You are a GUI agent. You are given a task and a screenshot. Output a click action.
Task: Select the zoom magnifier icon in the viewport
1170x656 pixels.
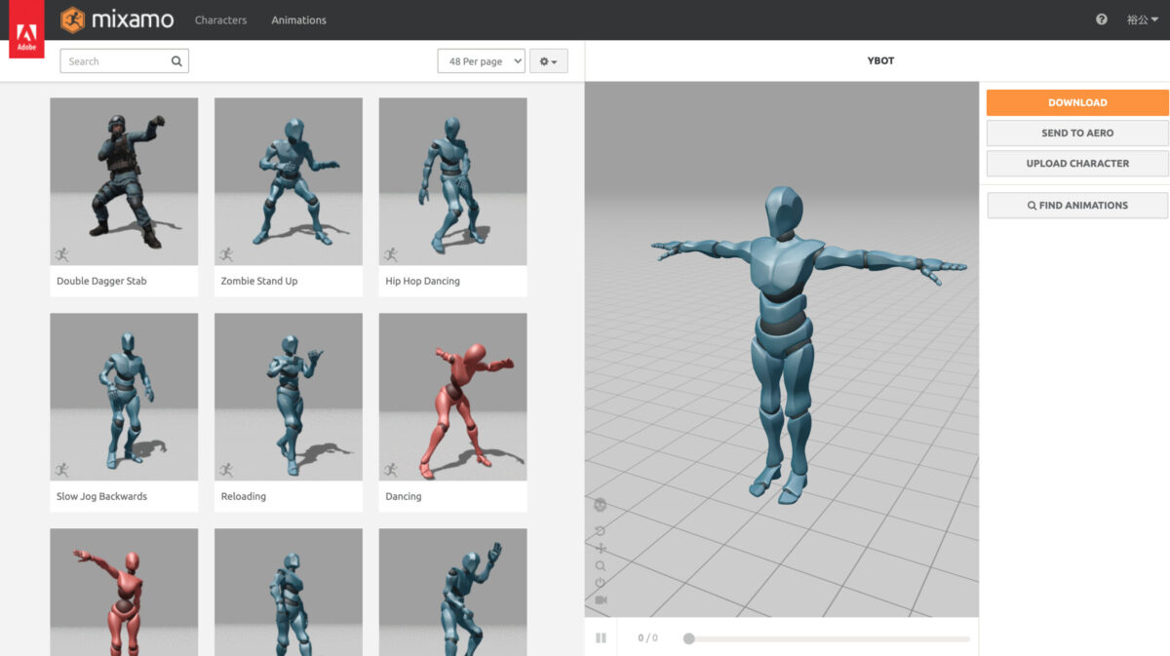click(x=601, y=566)
